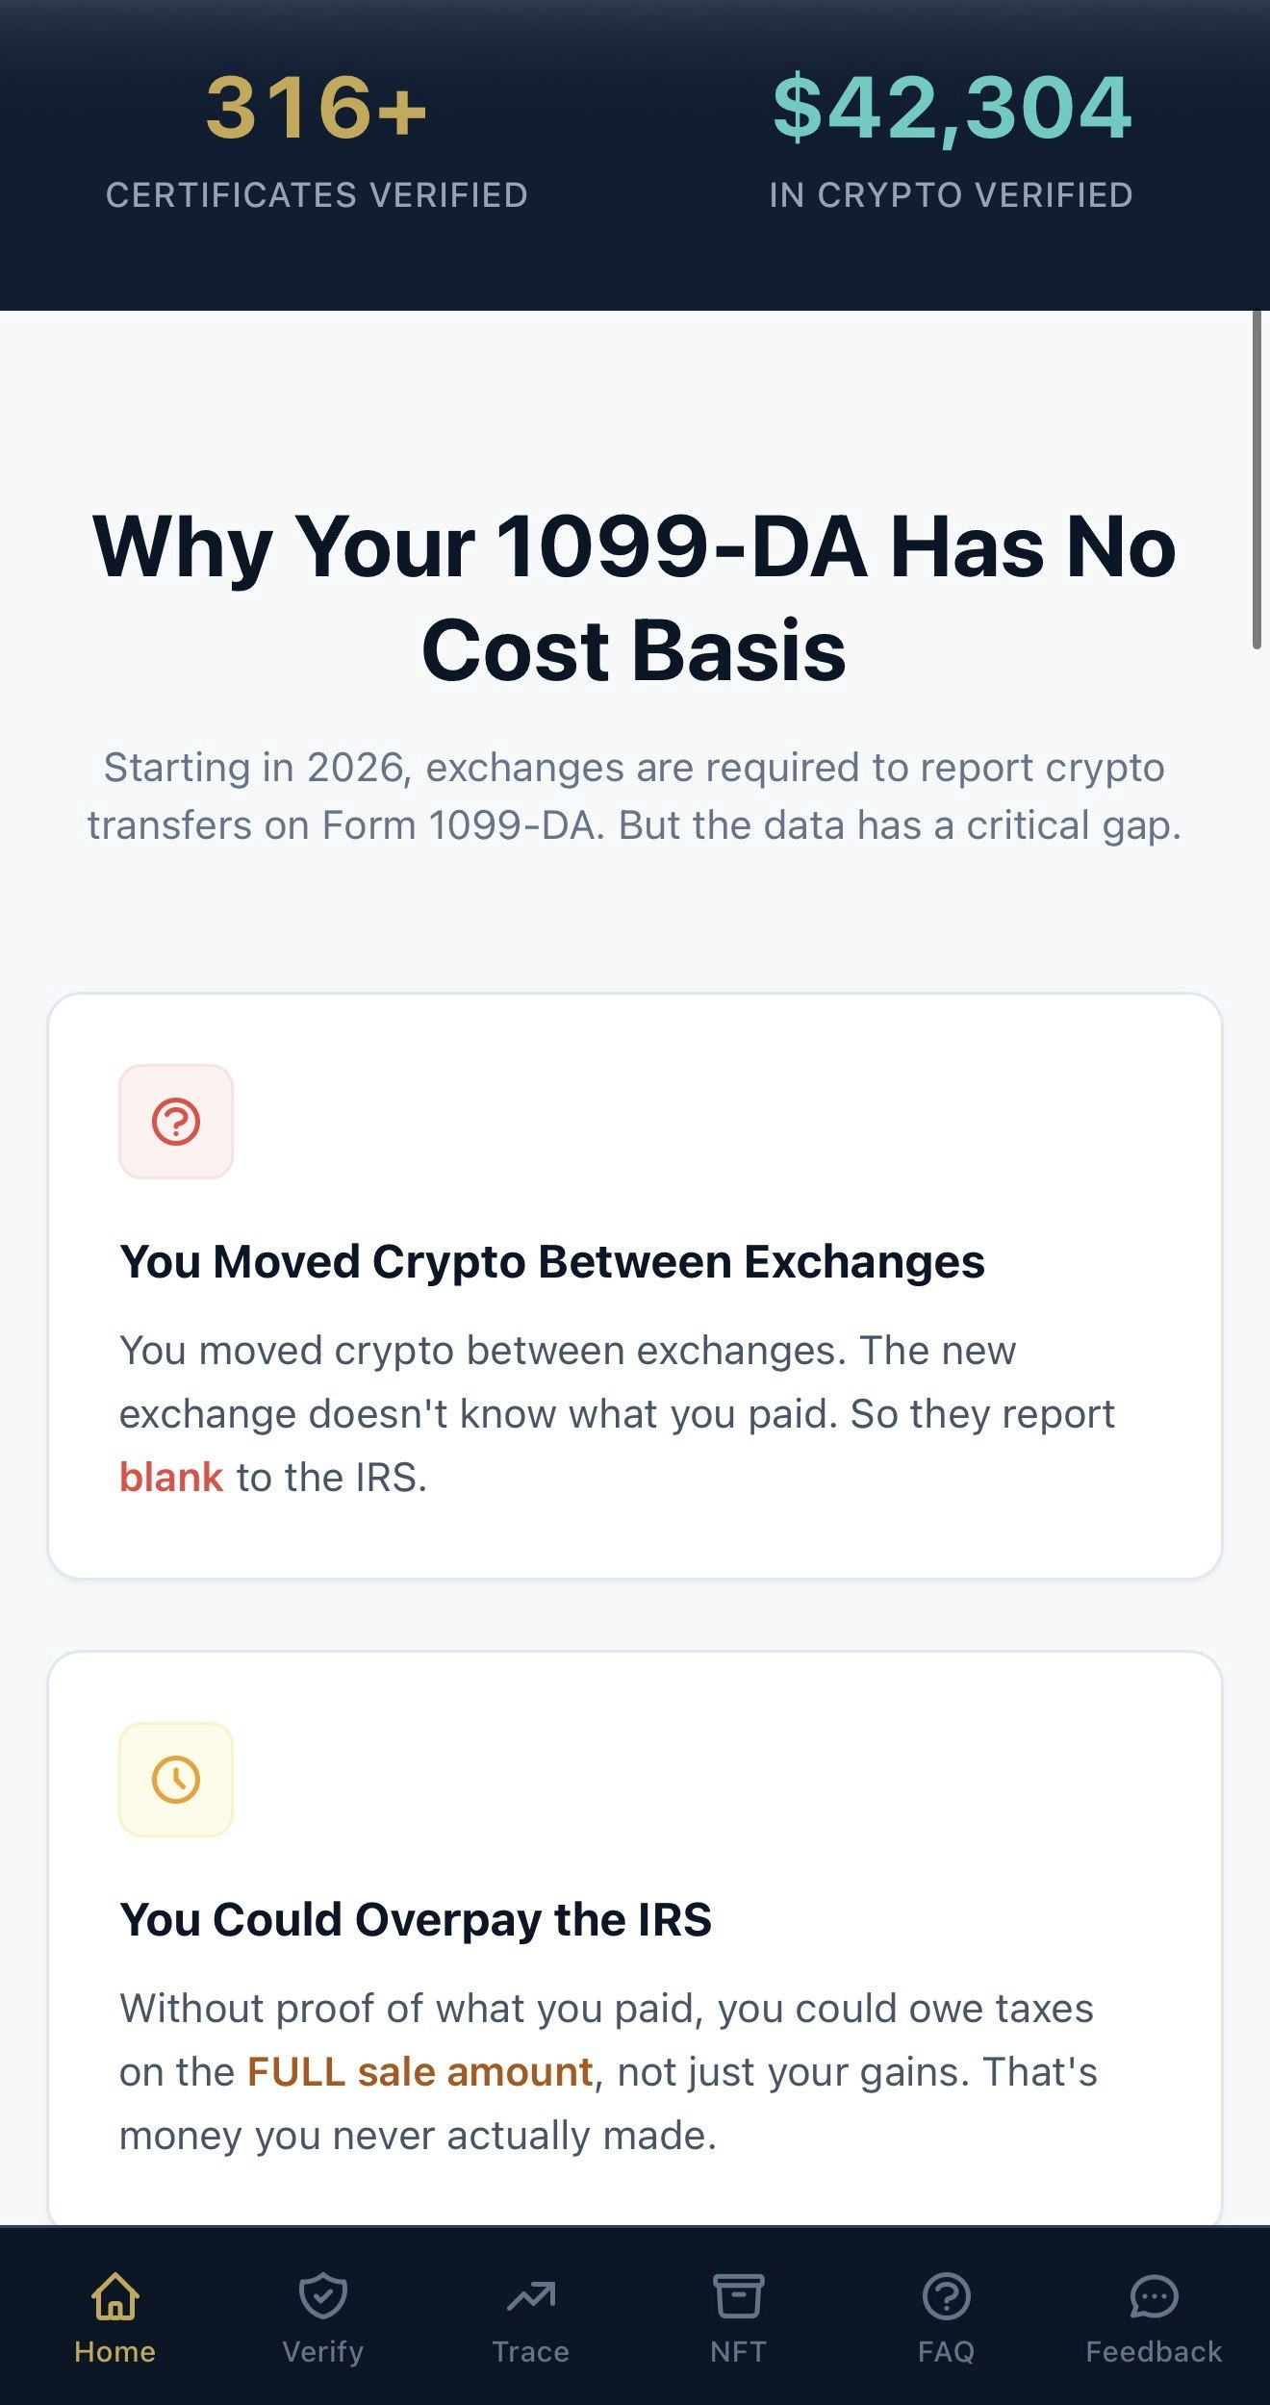The height and width of the screenshot is (2405, 1270).
Task: Tap the Feedback chat bubble icon
Action: pyautogui.click(x=1155, y=2294)
